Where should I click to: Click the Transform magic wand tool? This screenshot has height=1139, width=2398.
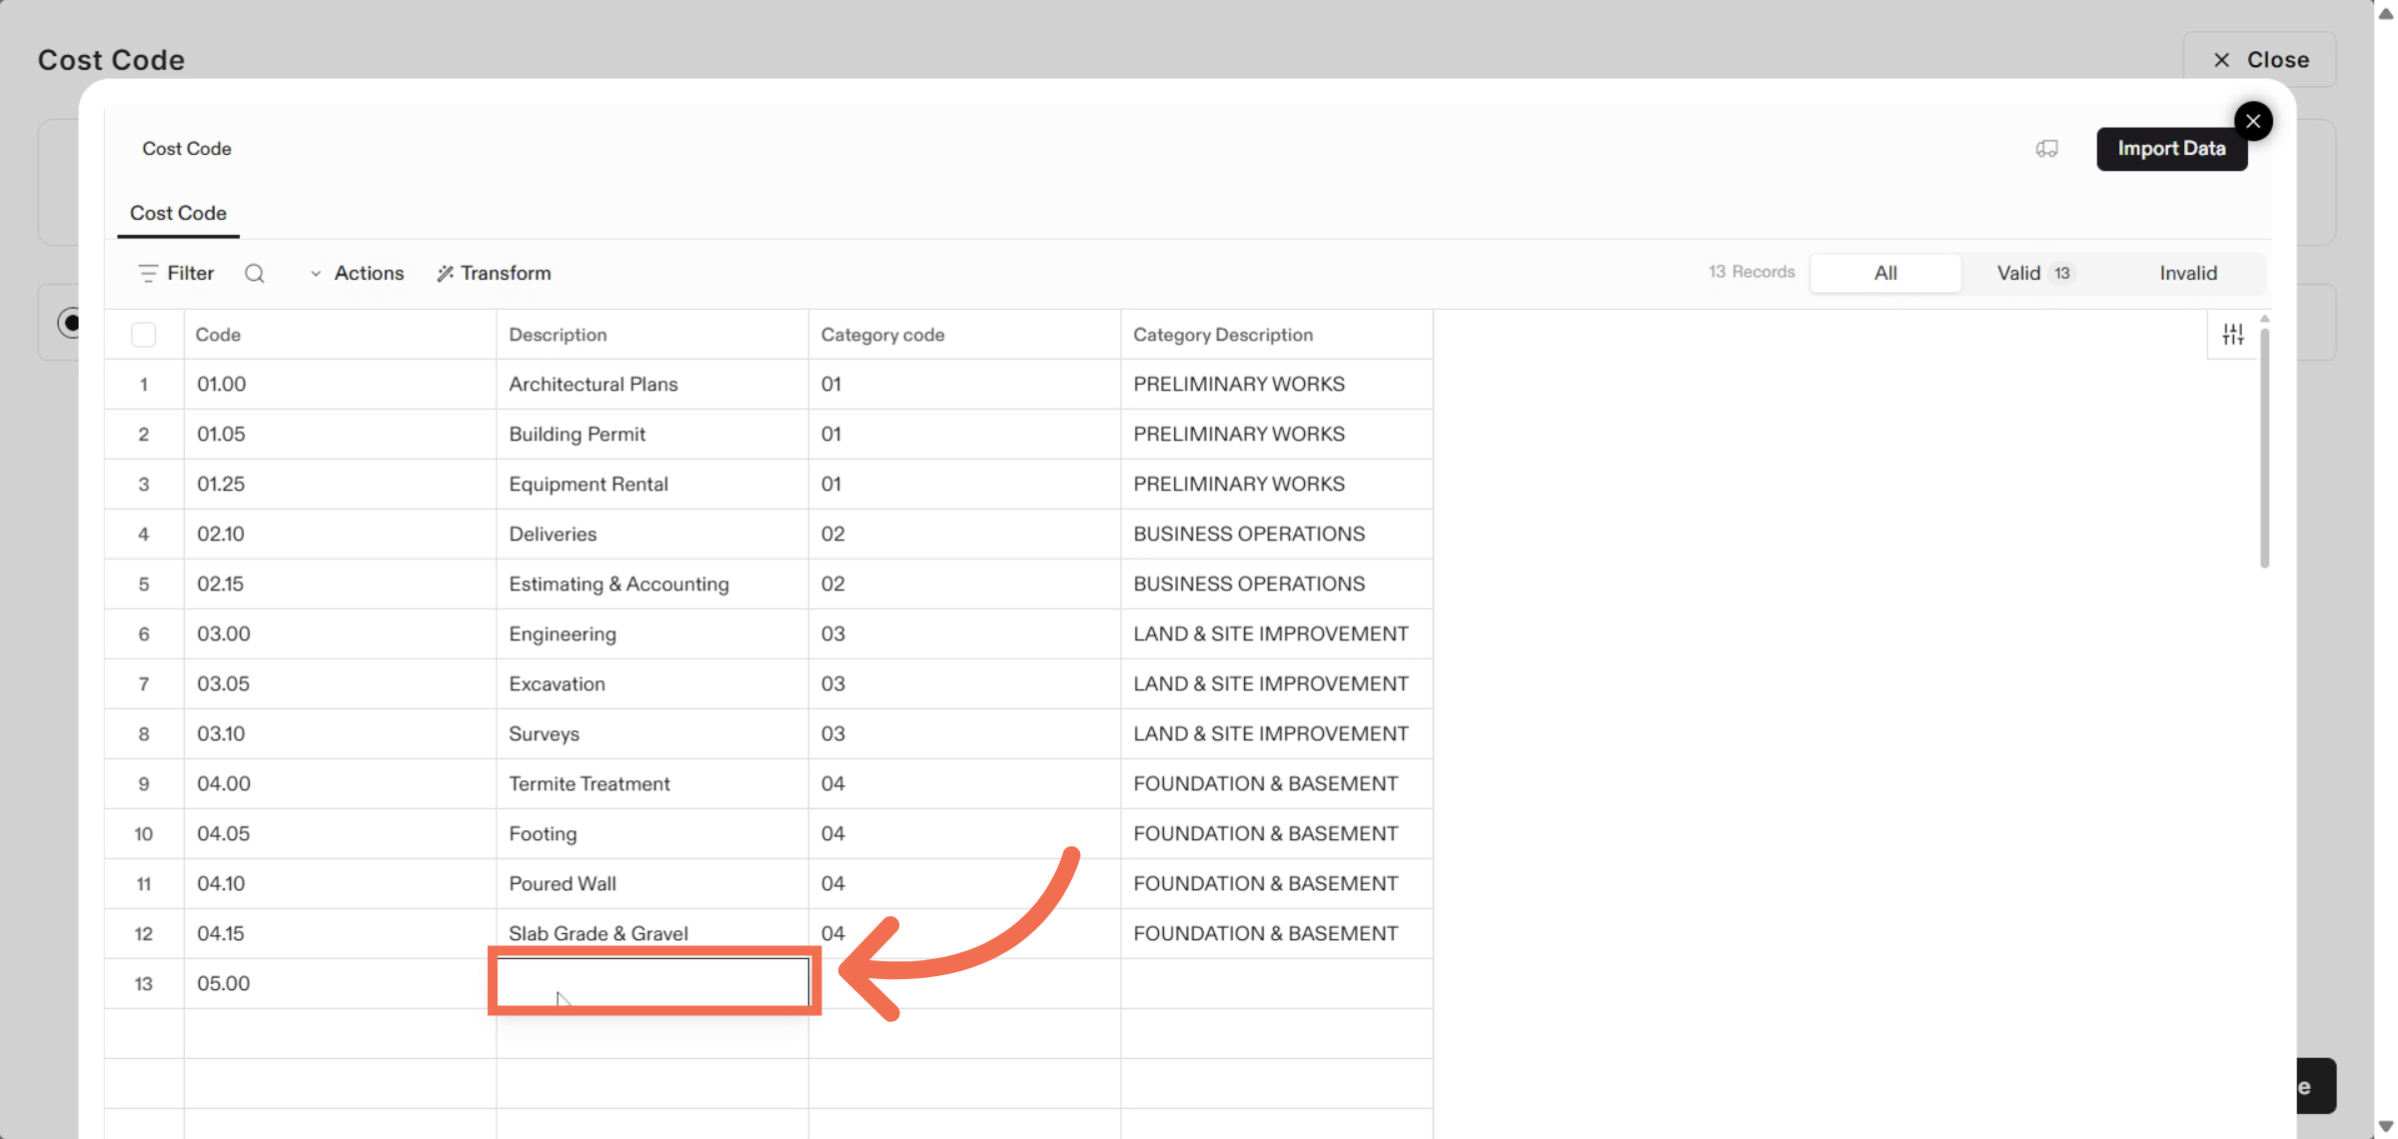[x=494, y=273]
